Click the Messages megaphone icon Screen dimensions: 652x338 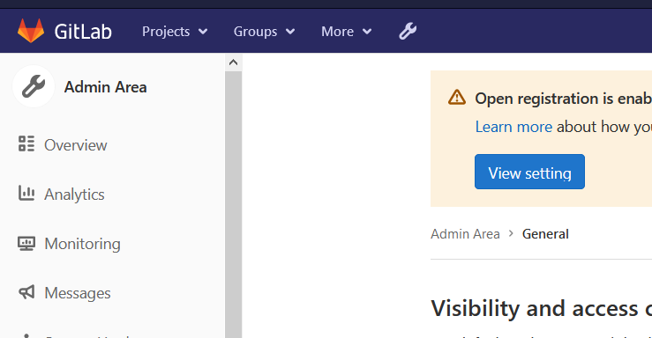pos(26,292)
